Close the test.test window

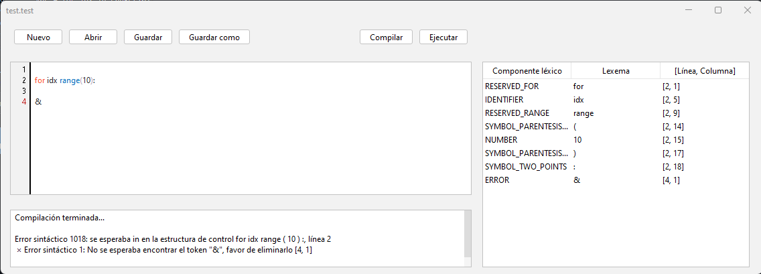[x=747, y=10]
